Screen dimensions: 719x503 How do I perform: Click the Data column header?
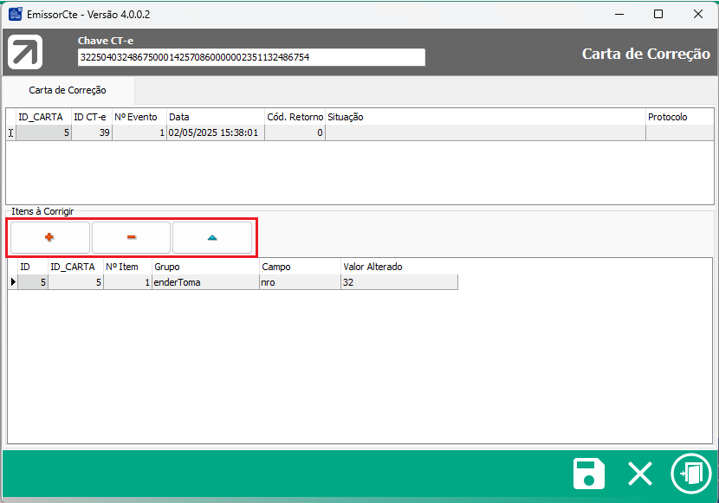215,117
